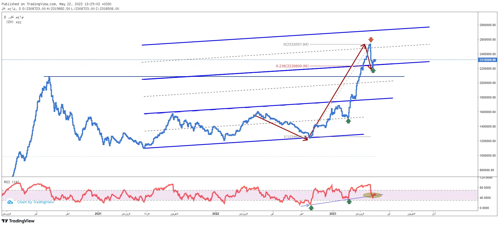Click the RSI (14) indicator title
Screen dimensions: 499x226
tap(12, 182)
